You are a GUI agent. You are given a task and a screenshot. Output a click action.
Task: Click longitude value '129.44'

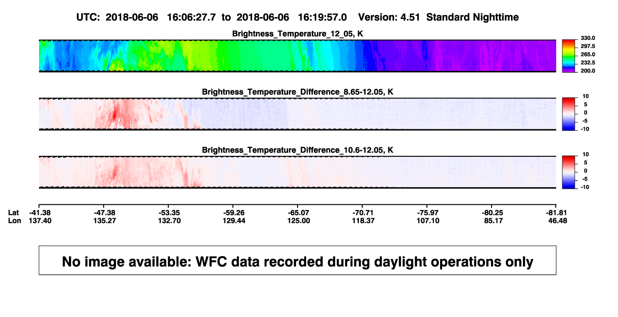pyautogui.click(x=234, y=221)
